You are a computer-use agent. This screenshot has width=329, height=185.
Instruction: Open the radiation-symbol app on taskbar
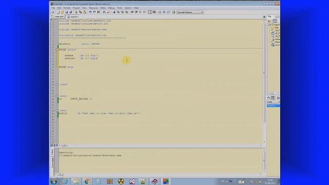[121, 181]
